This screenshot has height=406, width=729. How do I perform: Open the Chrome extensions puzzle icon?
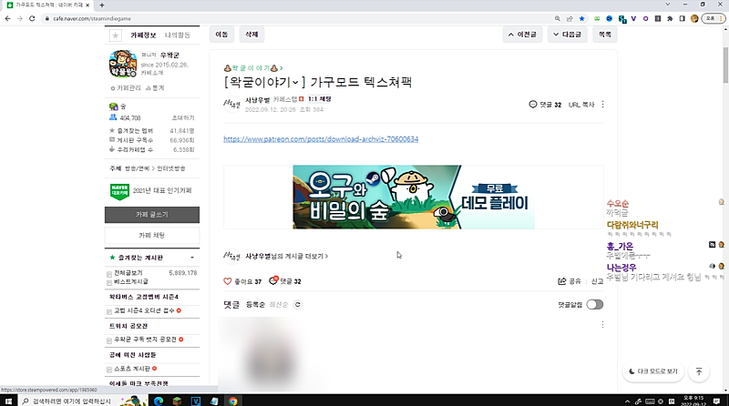point(670,18)
